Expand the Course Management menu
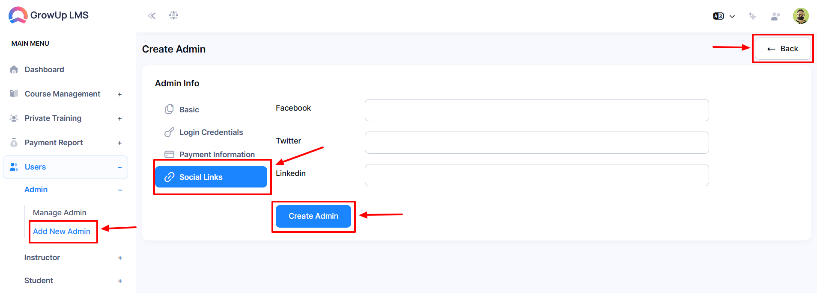This screenshot has width=817, height=293. click(66, 94)
